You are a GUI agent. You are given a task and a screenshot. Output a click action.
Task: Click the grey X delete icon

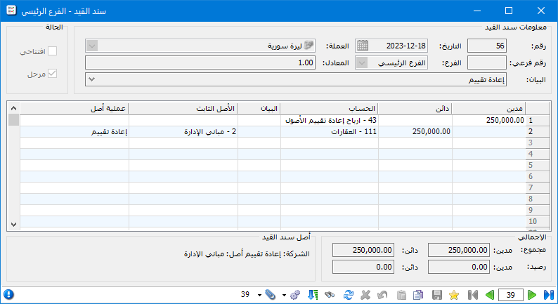click(365, 295)
